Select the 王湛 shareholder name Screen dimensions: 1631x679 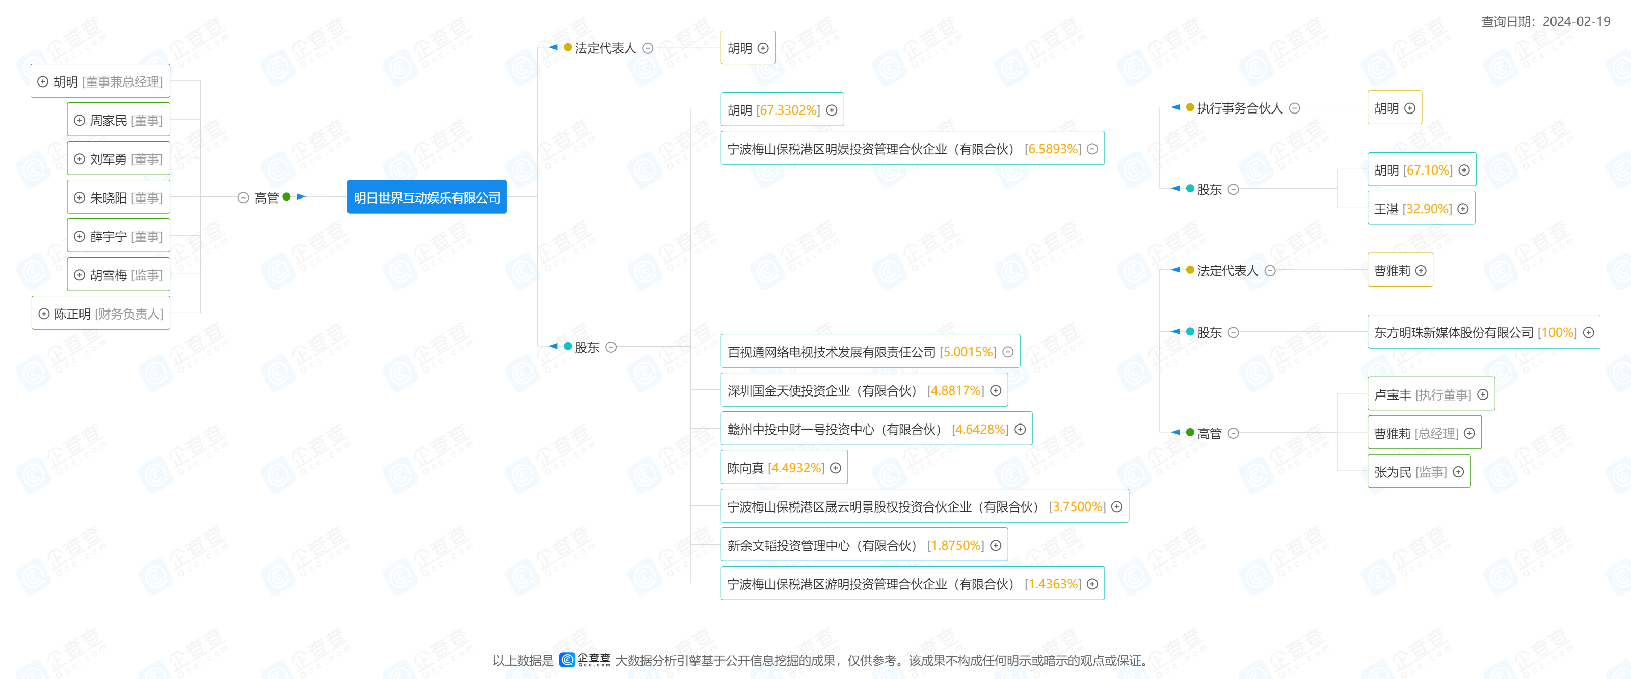tap(1386, 209)
